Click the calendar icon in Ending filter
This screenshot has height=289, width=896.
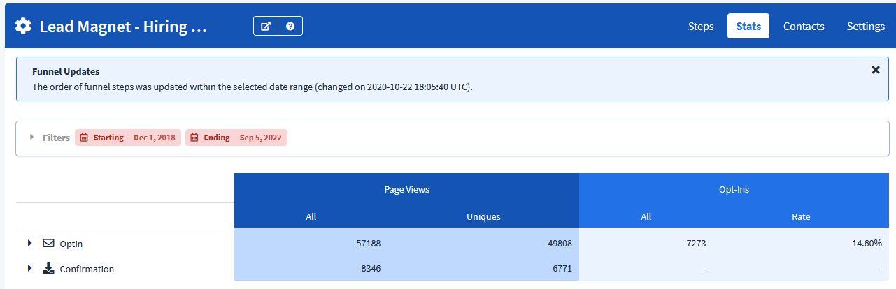[x=194, y=138]
